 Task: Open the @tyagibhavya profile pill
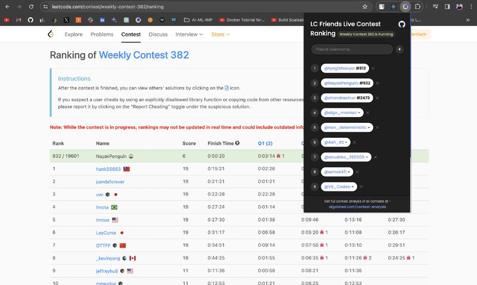(345, 69)
